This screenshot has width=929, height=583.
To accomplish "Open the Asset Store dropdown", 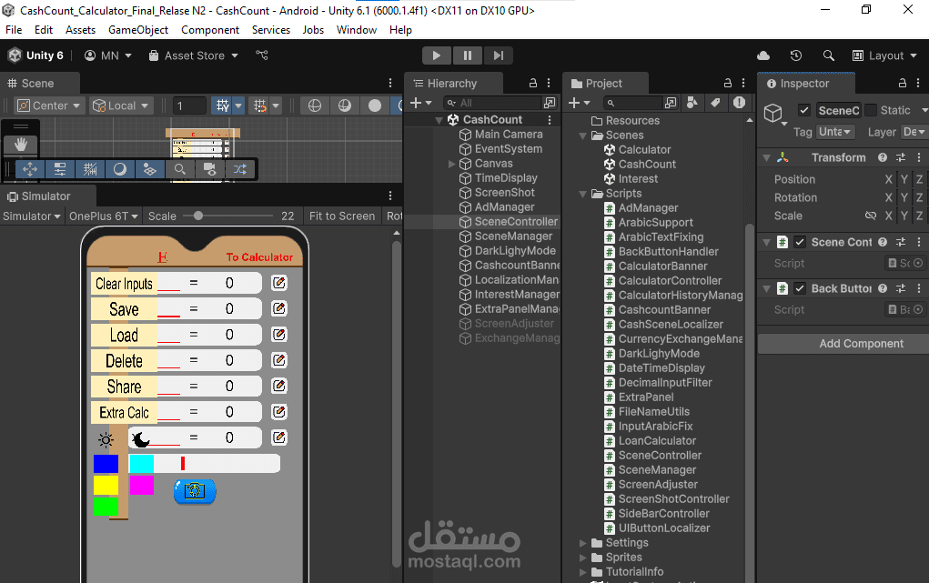I will click(x=193, y=55).
